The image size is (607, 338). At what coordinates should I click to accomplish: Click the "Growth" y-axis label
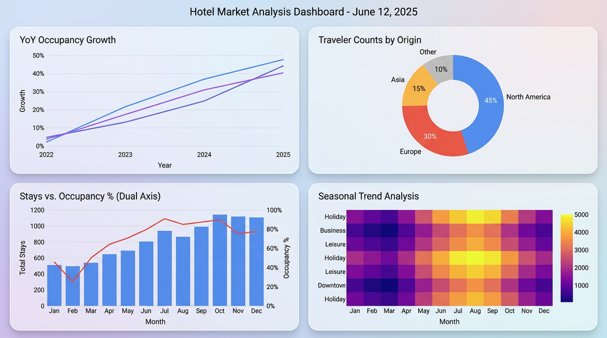(x=23, y=101)
